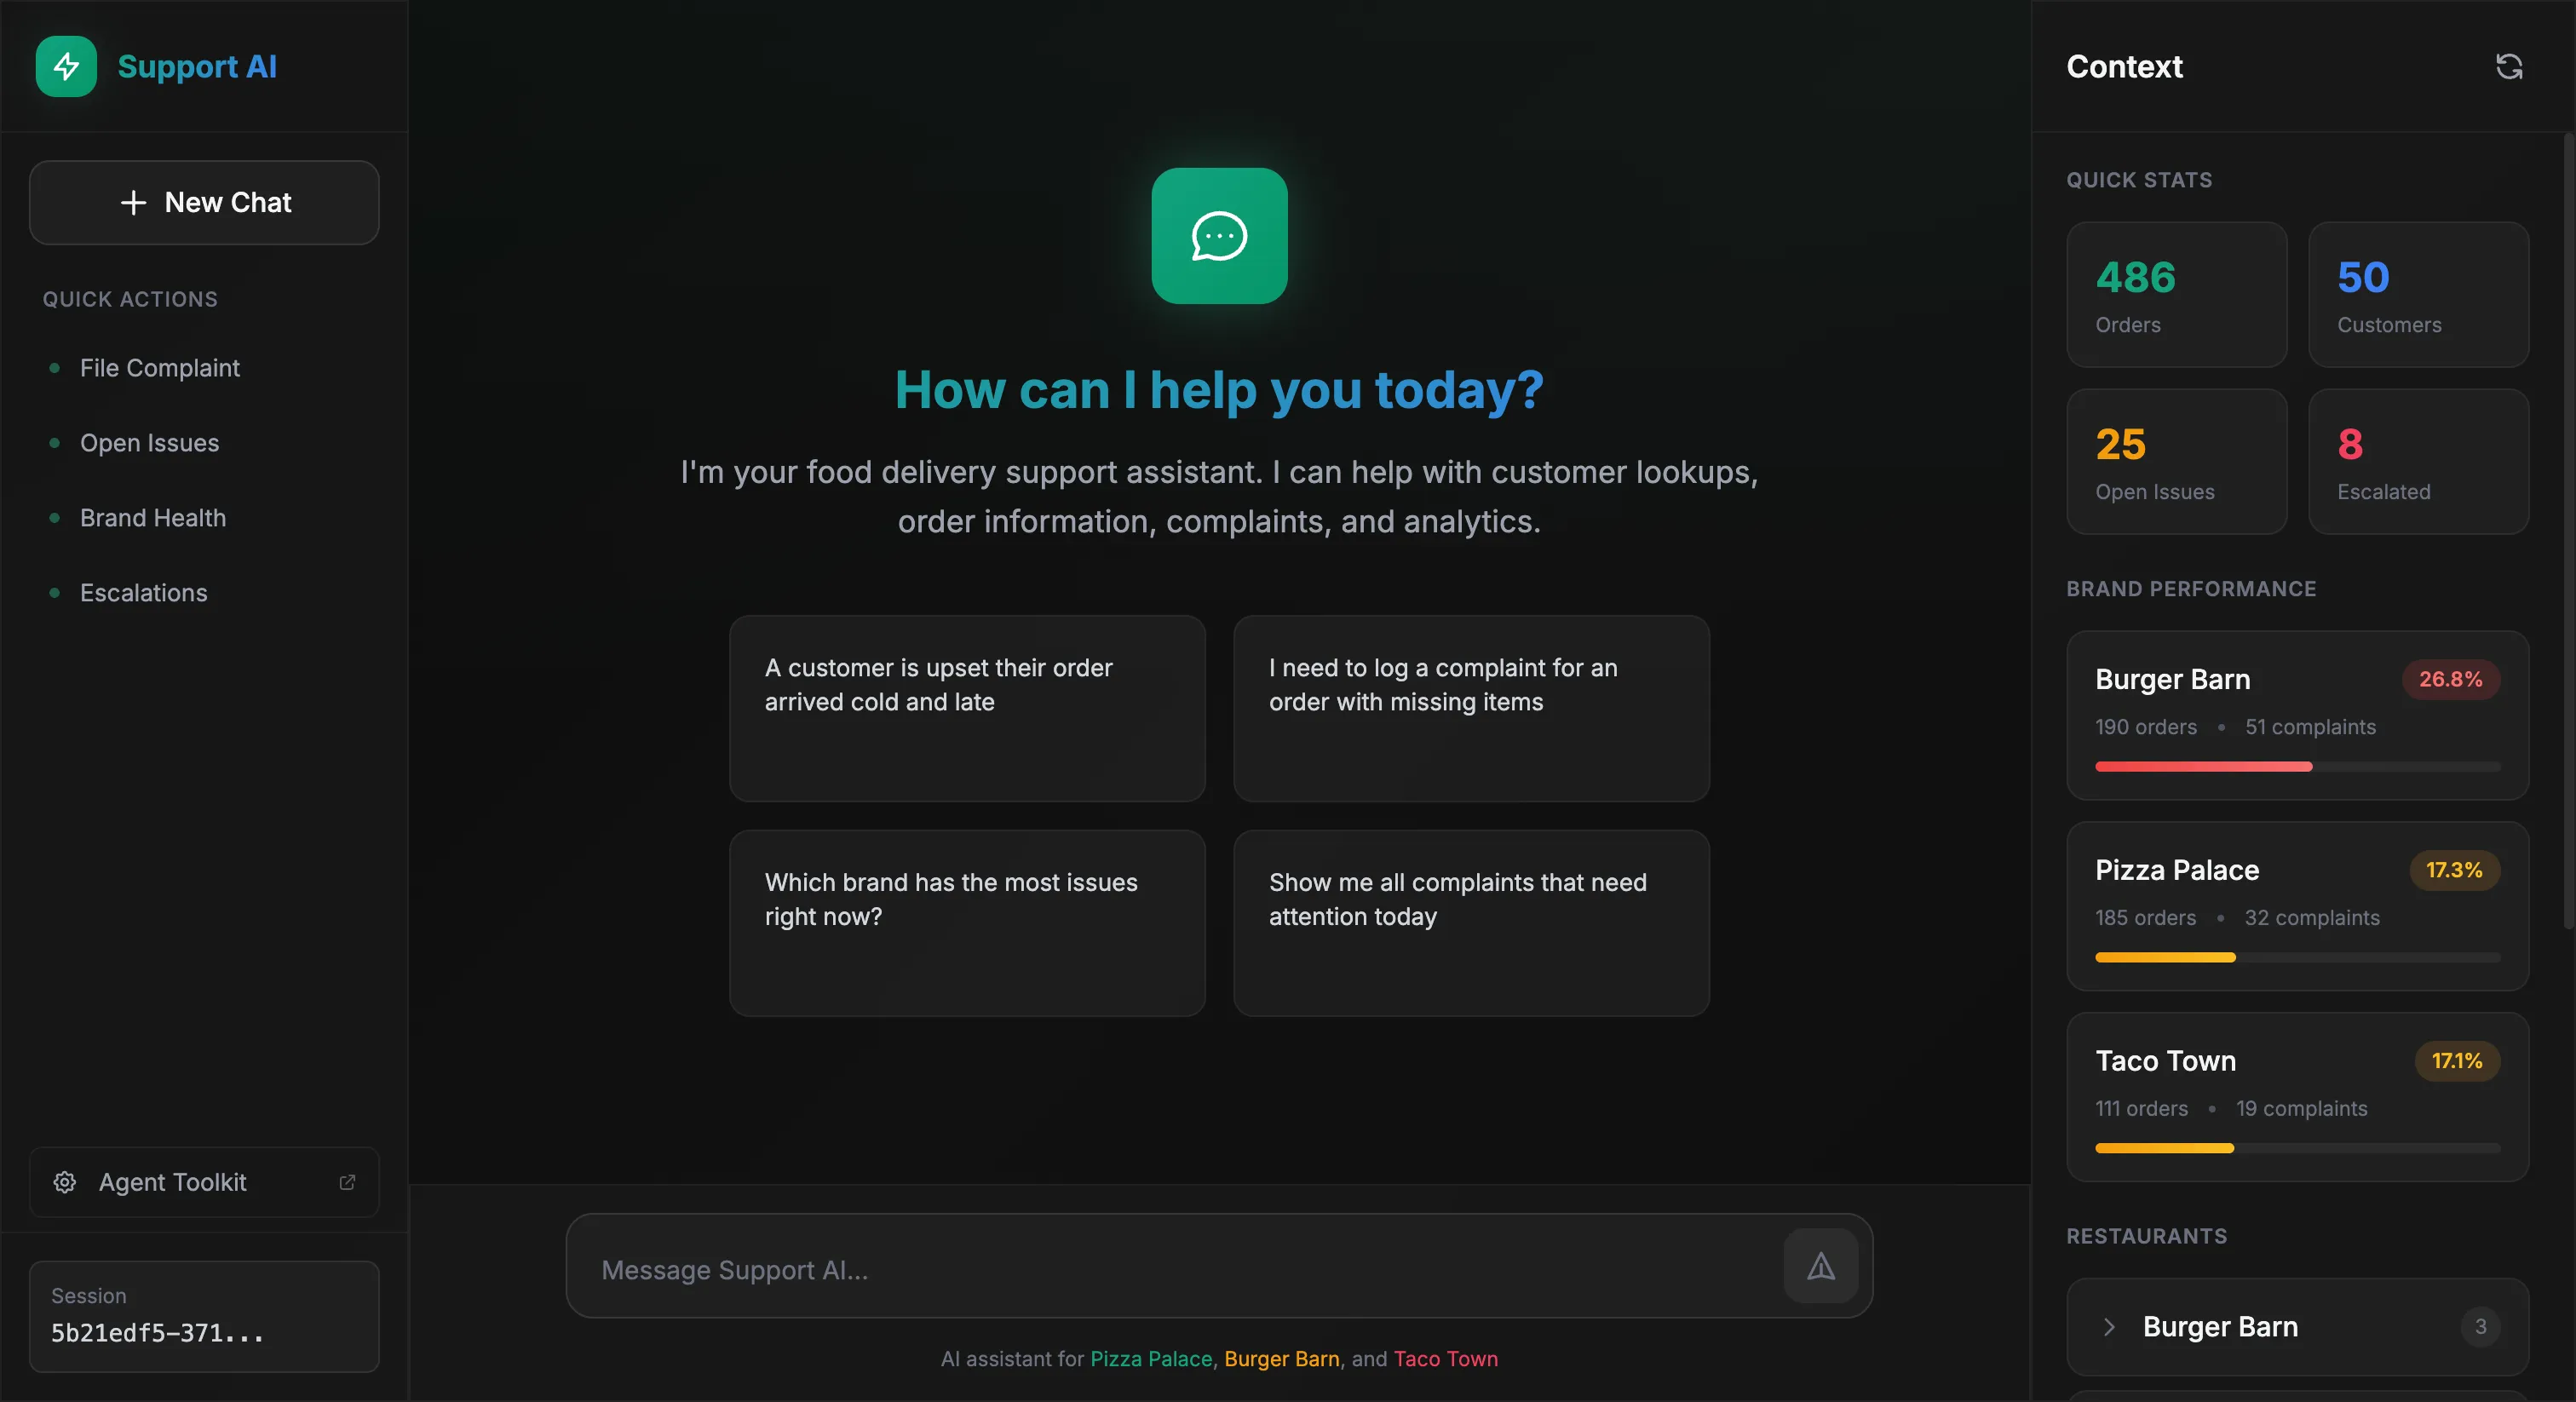Click the external link icon beside Agent Toolkit
Image resolution: width=2576 pixels, height=1402 pixels.
point(347,1182)
